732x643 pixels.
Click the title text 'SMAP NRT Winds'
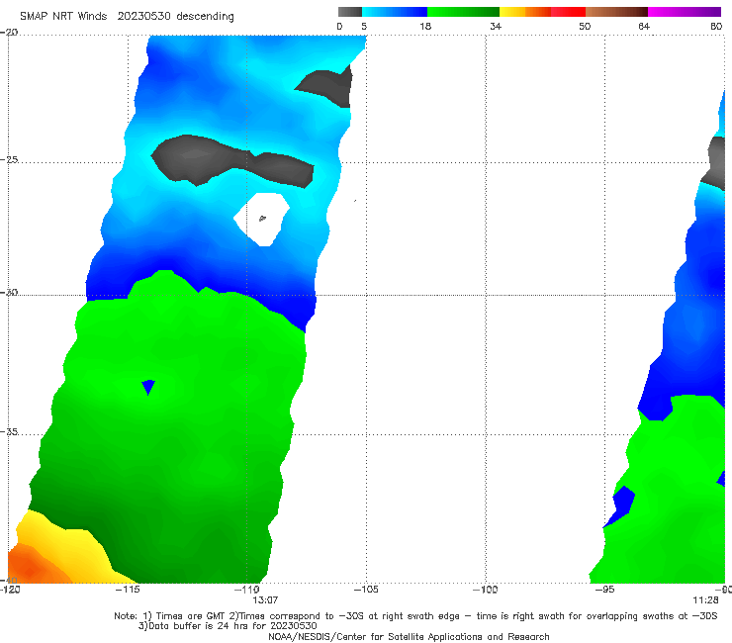pyautogui.click(x=63, y=16)
